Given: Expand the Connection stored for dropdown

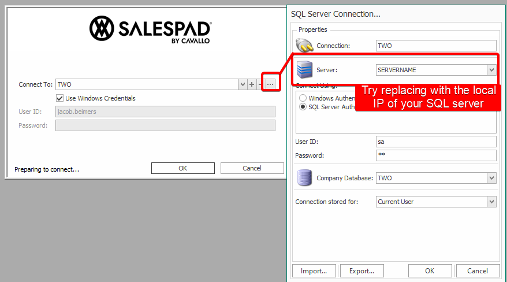Looking at the screenshot, I should tap(491, 202).
